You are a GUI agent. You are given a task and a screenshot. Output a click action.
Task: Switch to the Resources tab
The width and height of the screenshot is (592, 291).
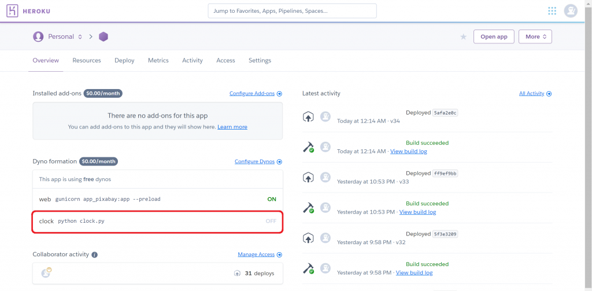87,61
